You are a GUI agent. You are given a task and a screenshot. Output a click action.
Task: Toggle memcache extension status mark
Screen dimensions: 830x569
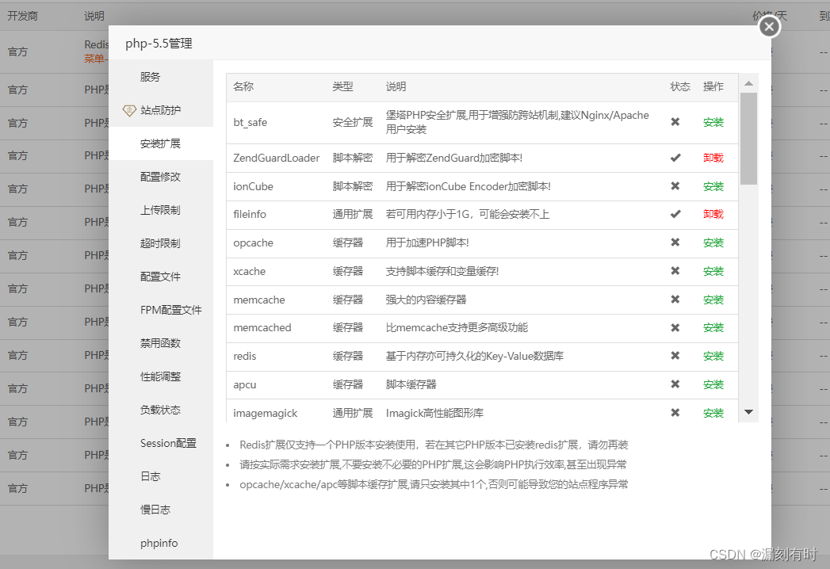point(675,299)
